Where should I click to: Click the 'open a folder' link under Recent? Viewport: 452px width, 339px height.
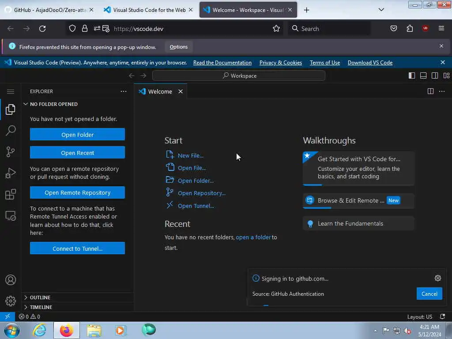click(253, 237)
